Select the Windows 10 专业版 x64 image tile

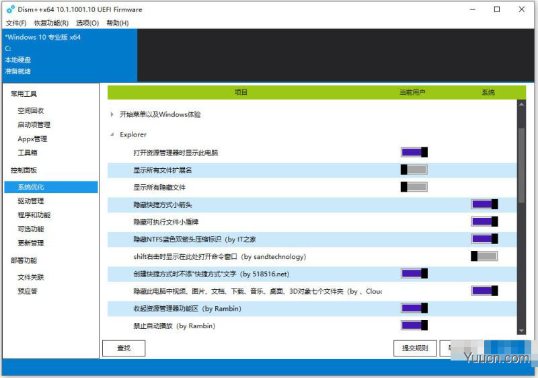tap(70, 55)
